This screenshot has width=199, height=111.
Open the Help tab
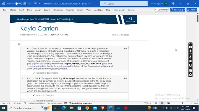coord(108,10)
